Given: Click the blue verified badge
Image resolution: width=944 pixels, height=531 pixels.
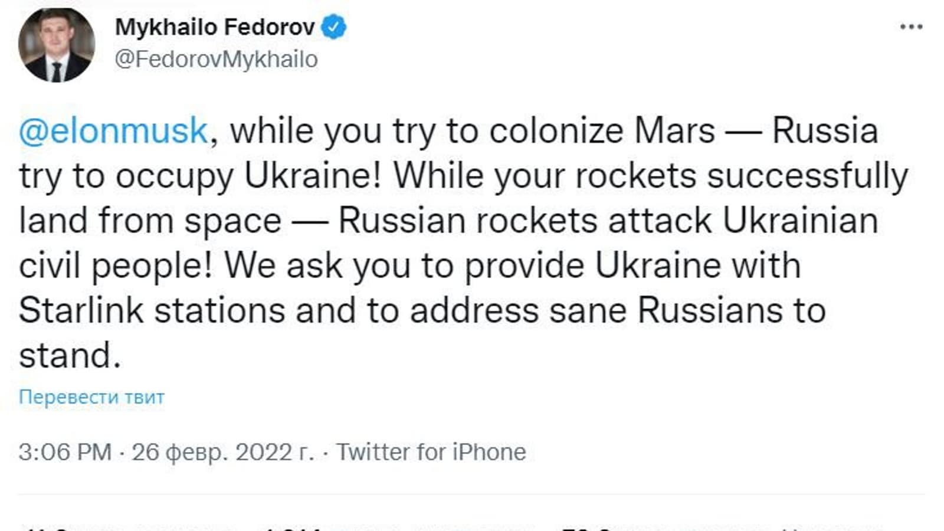Looking at the screenshot, I should [x=334, y=27].
